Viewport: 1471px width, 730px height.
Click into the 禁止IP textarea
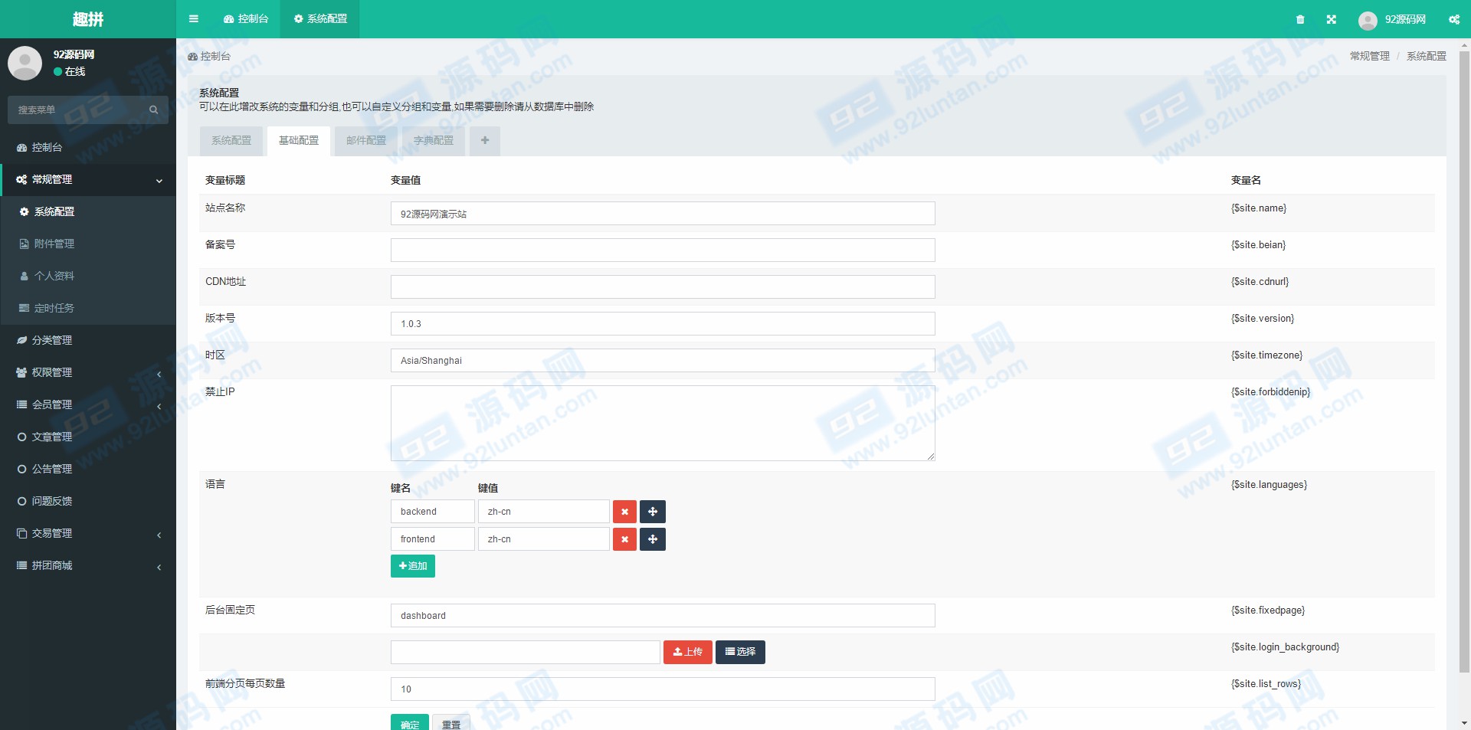click(663, 424)
